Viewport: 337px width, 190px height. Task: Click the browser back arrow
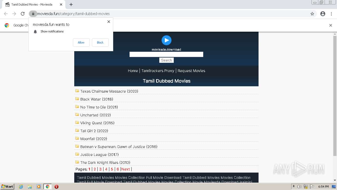tap(6, 14)
